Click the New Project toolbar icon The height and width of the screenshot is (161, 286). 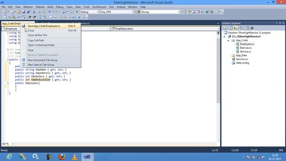[x=5, y=12]
